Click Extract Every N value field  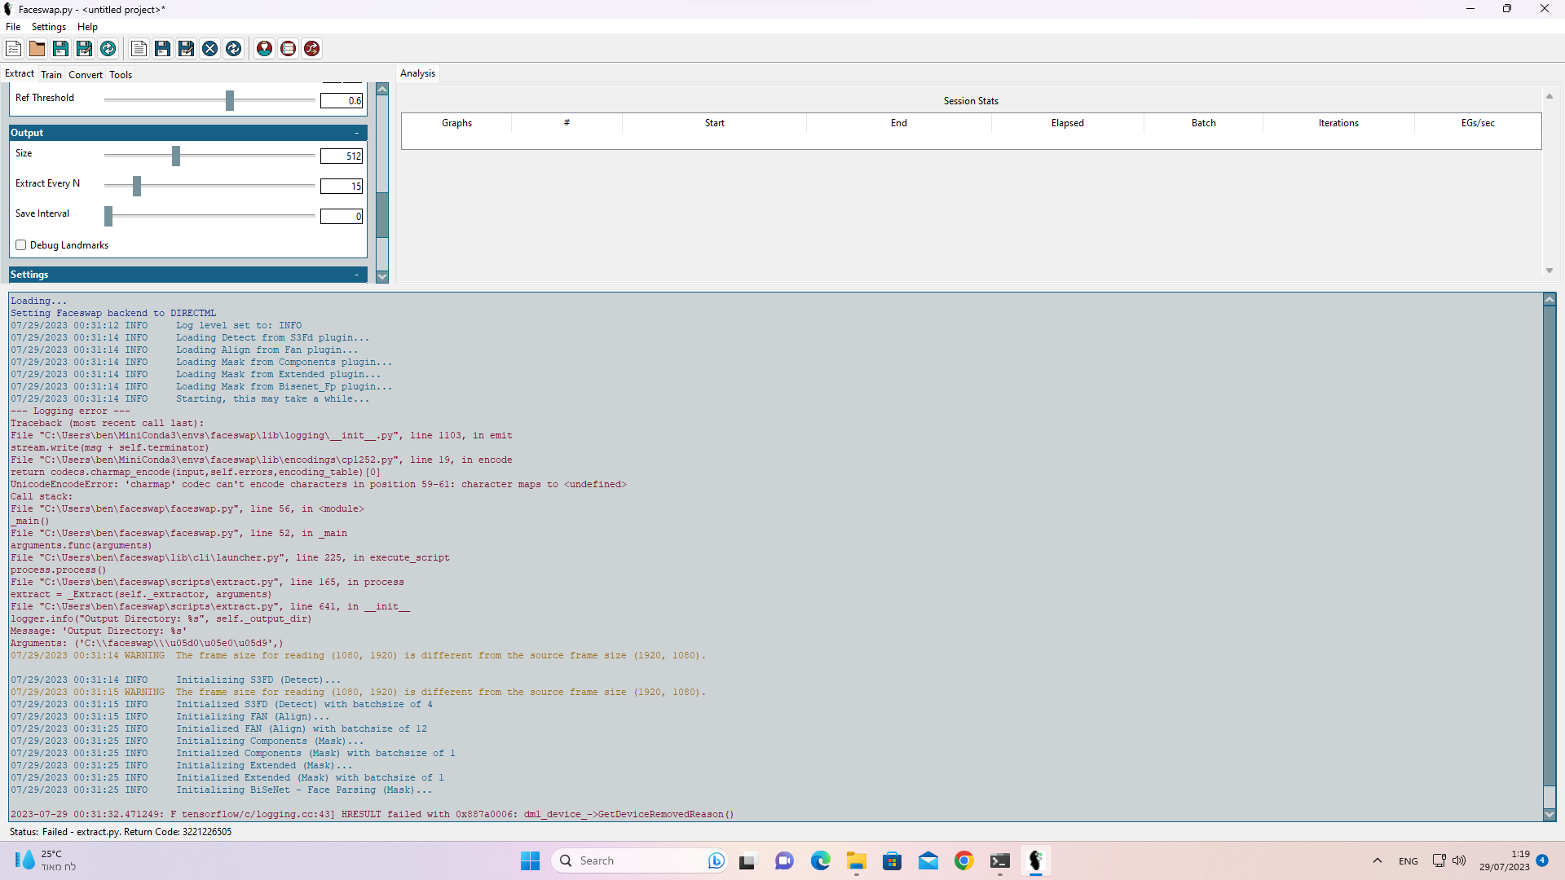[342, 187]
